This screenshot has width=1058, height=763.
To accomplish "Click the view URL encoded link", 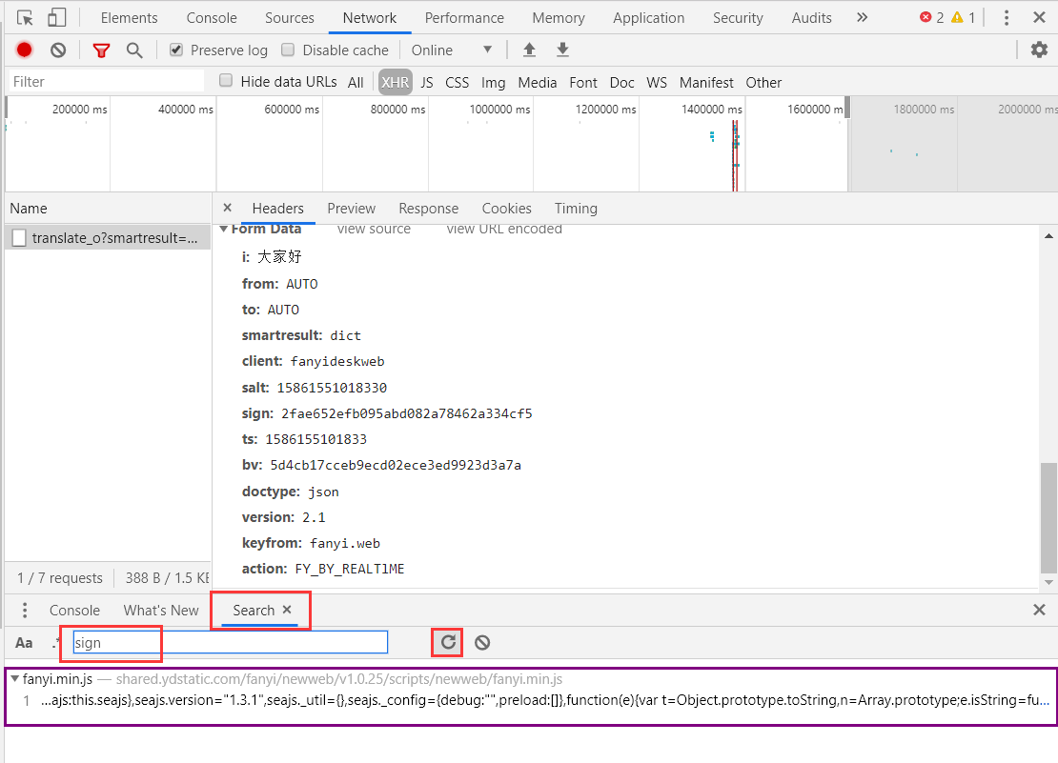I will tap(504, 230).
